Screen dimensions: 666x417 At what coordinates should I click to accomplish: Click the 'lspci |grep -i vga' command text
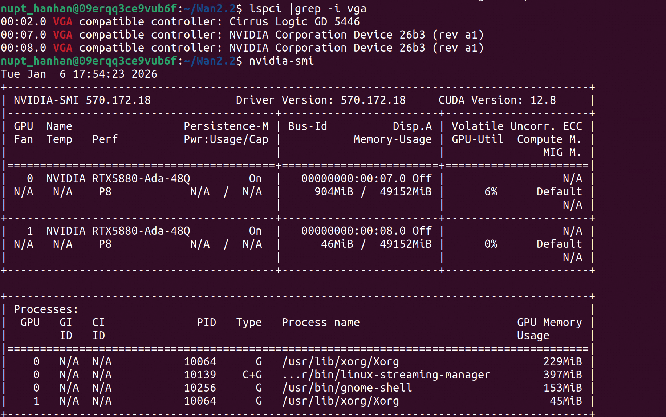(x=308, y=8)
